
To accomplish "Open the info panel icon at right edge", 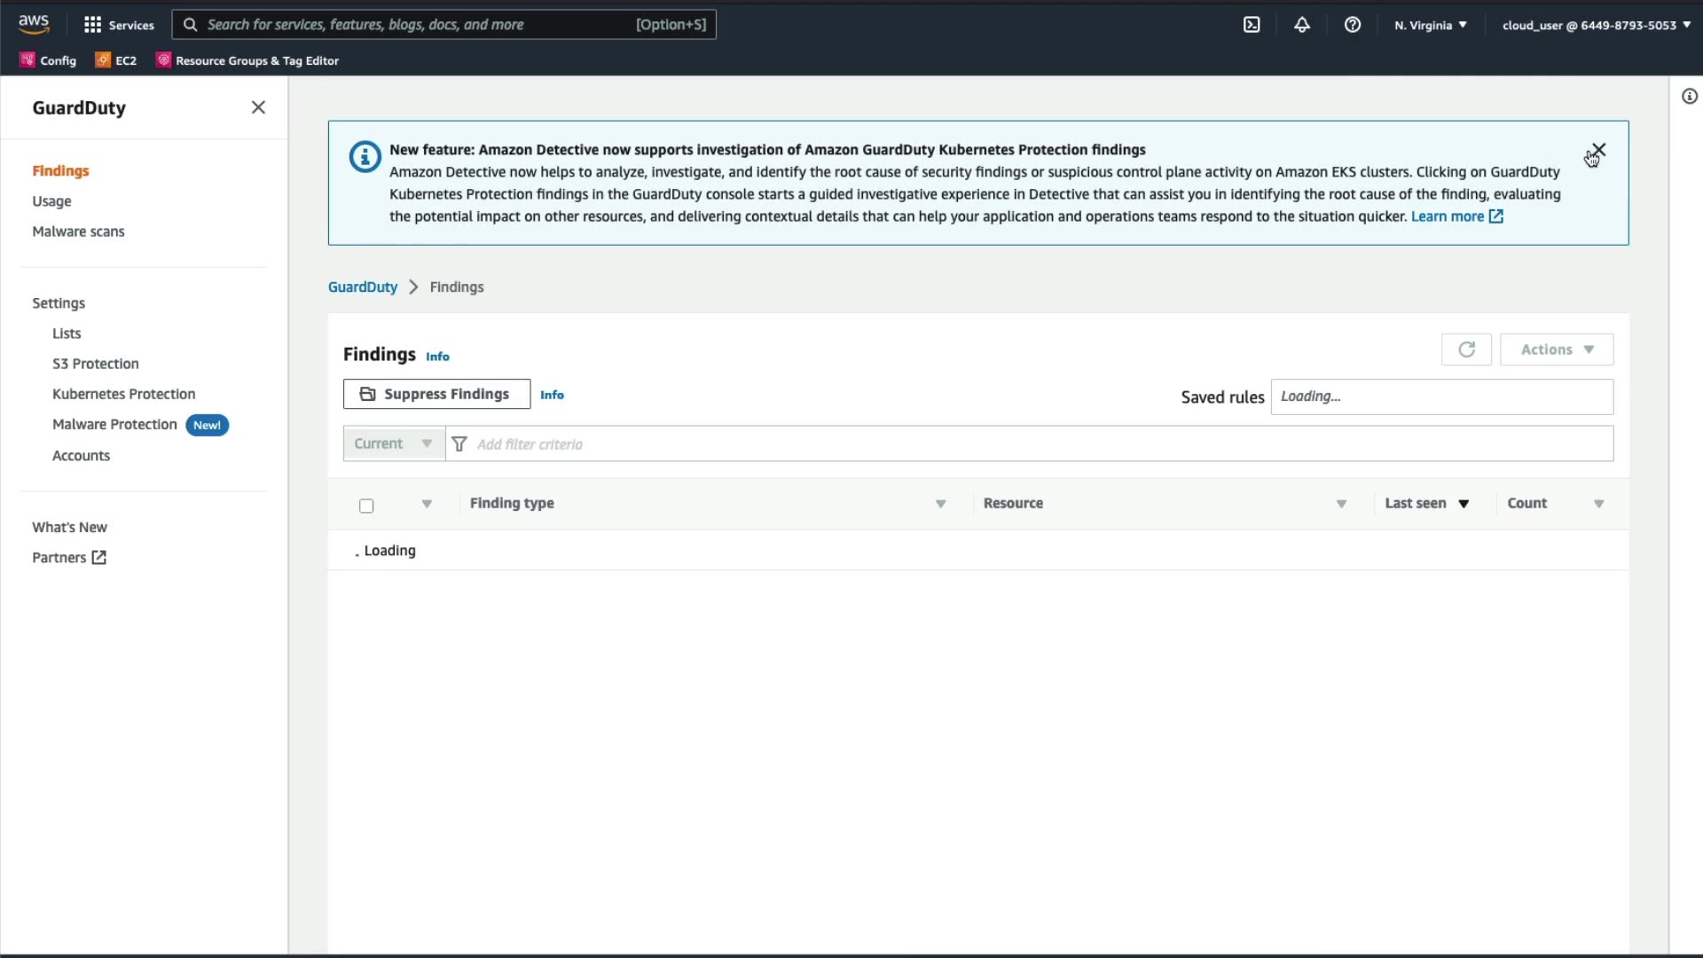I will [1689, 97].
